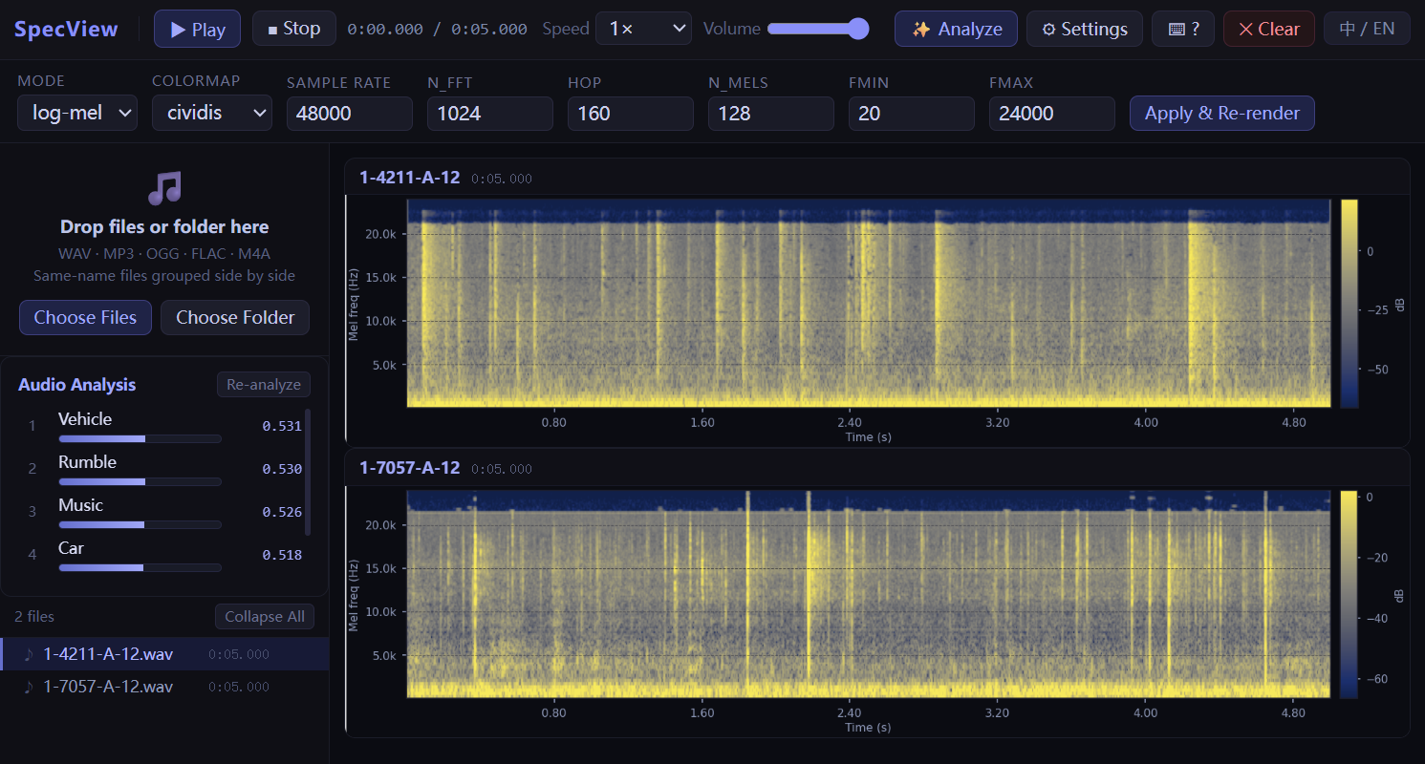Viewport: 1425px width, 764px height.
Task: Open the playback Speed dropdown
Action: (643, 29)
